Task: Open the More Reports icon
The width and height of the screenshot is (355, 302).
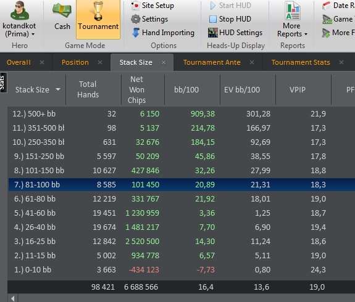Action: 293,10
